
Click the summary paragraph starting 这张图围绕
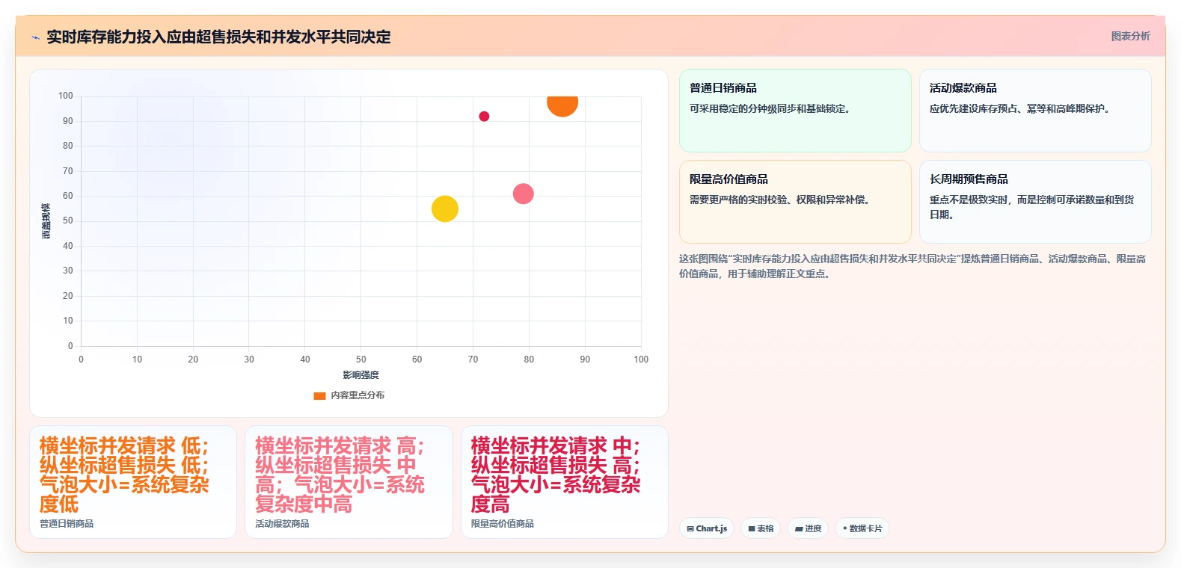point(912,266)
